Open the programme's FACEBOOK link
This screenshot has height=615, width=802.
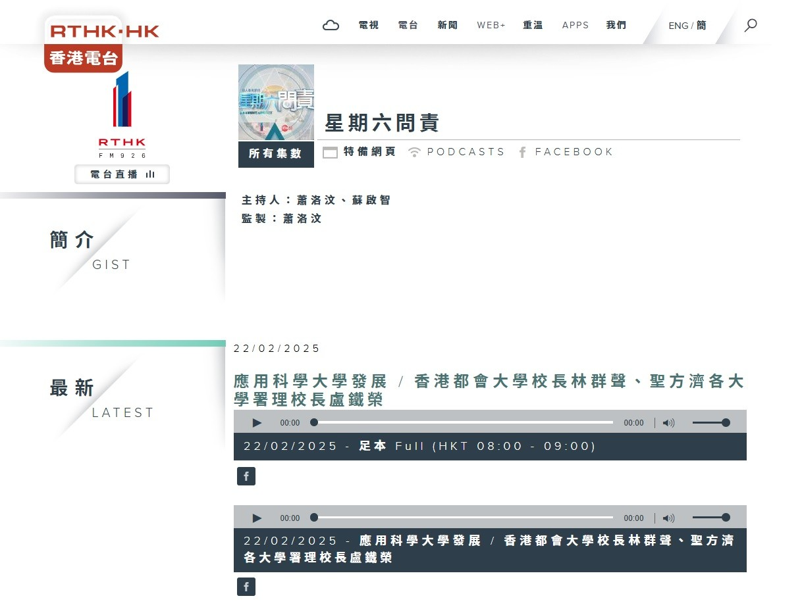566,152
